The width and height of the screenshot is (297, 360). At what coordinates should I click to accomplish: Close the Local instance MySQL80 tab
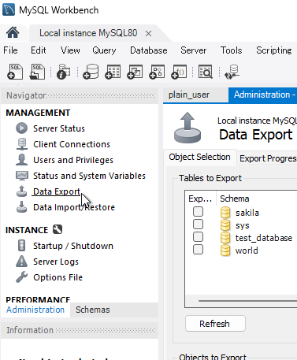point(148,33)
